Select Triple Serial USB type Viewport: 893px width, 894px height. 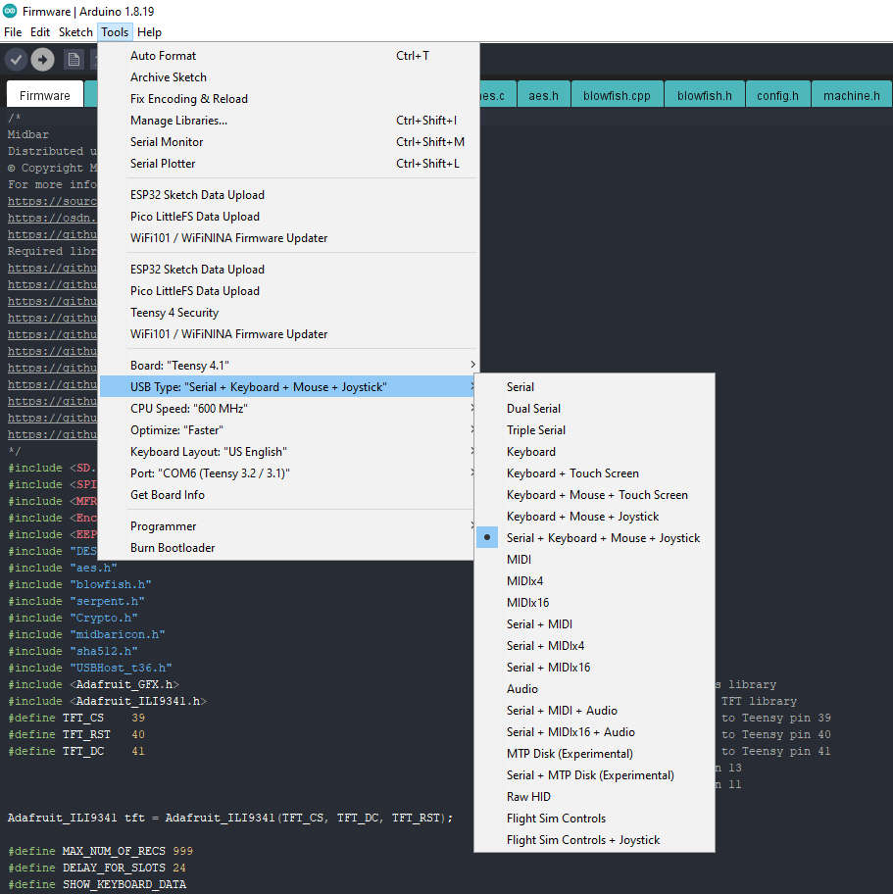(594, 430)
